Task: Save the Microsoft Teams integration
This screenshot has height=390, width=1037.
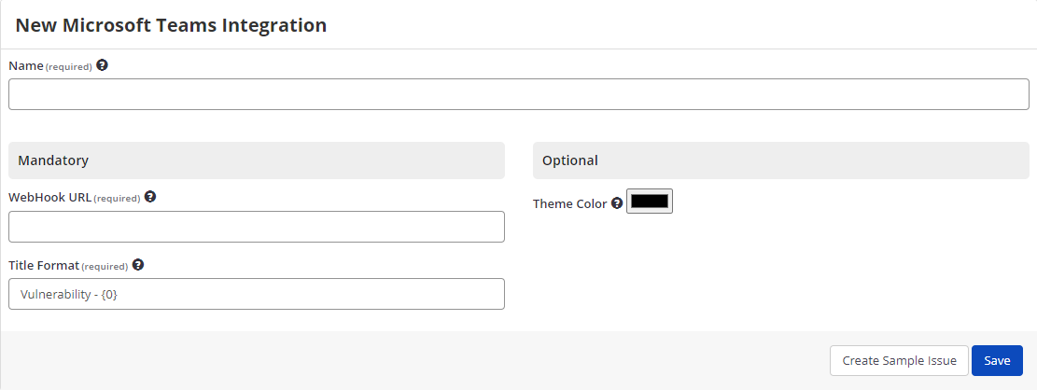Action: pos(997,361)
